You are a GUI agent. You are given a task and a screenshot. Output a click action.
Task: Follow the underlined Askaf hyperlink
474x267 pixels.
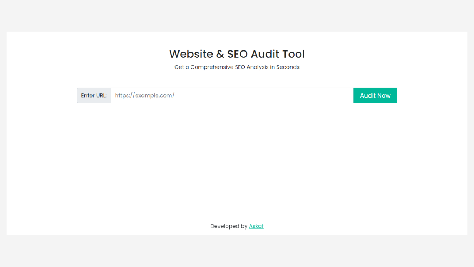click(x=256, y=226)
